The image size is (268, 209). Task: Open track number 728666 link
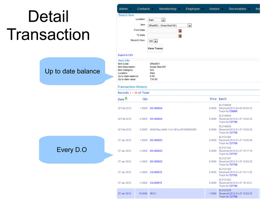[233, 111]
